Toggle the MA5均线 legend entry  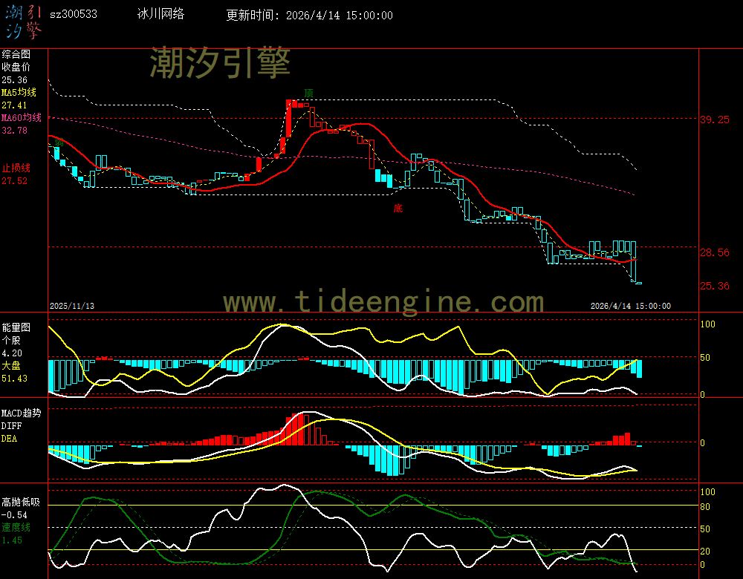[22, 93]
